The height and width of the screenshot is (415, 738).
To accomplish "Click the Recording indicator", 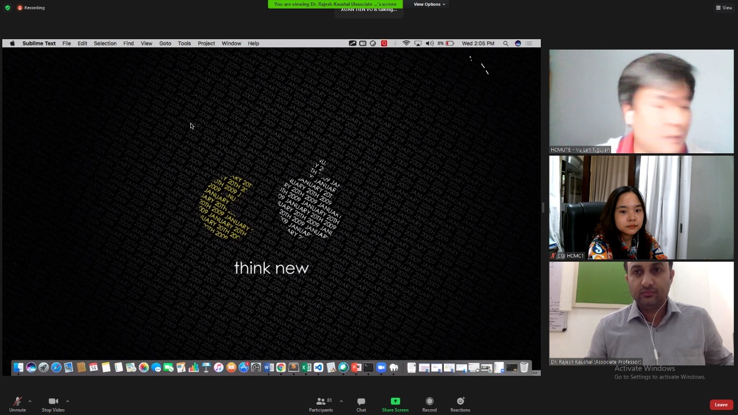I will (31, 7).
